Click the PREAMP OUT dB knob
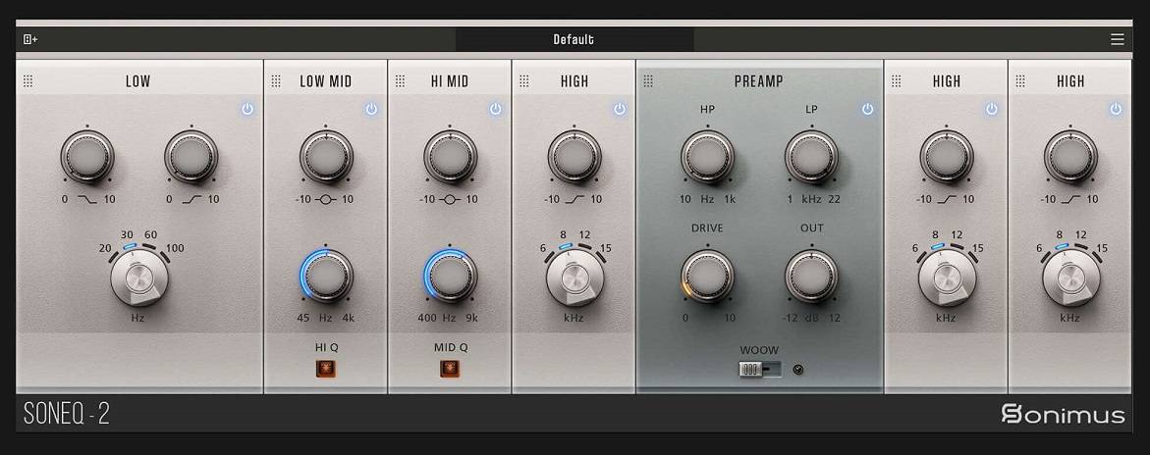Image resolution: width=1150 pixels, height=455 pixels. 811,276
